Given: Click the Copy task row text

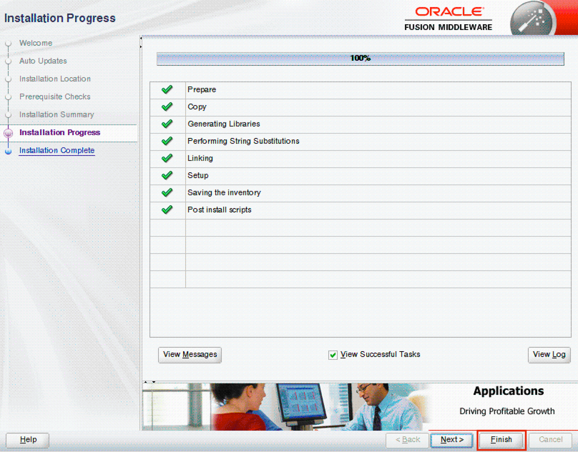Looking at the screenshot, I should click(x=197, y=107).
